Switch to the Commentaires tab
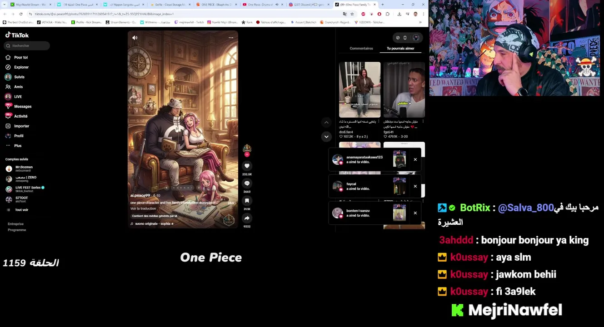Viewport: 604px width, 327px height. pyautogui.click(x=361, y=48)
